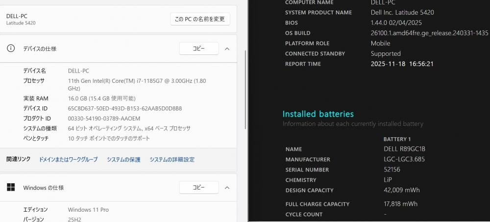Image resolution: width=490 pixels, height=222 pixels.
Task: Select manufacturer value LGC-LGC3.685
Action: (404, 159)
